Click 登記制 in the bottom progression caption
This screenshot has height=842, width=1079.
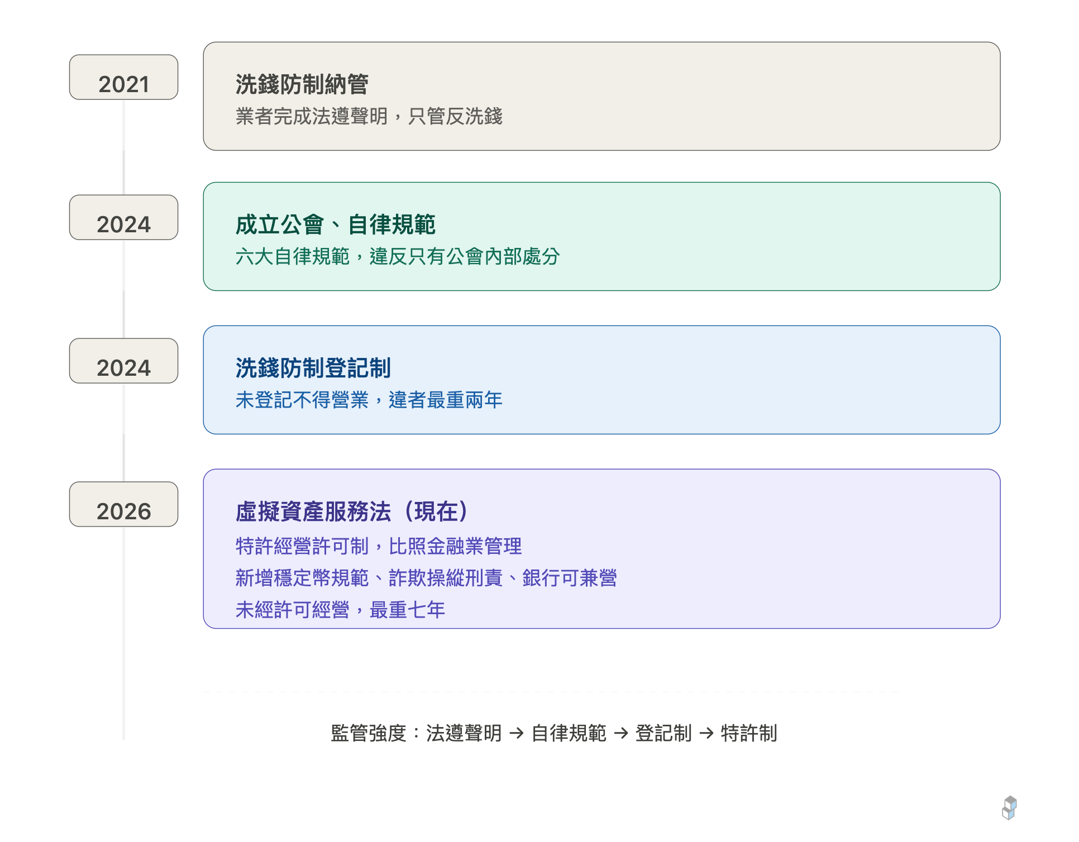click(x=663, y=734)
